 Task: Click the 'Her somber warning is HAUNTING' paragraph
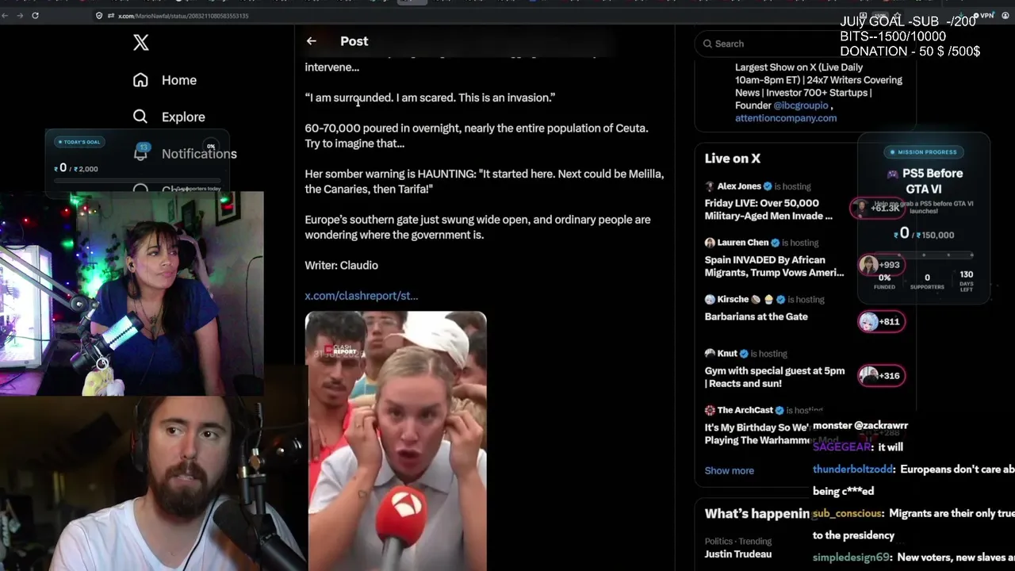click(485, 182)
